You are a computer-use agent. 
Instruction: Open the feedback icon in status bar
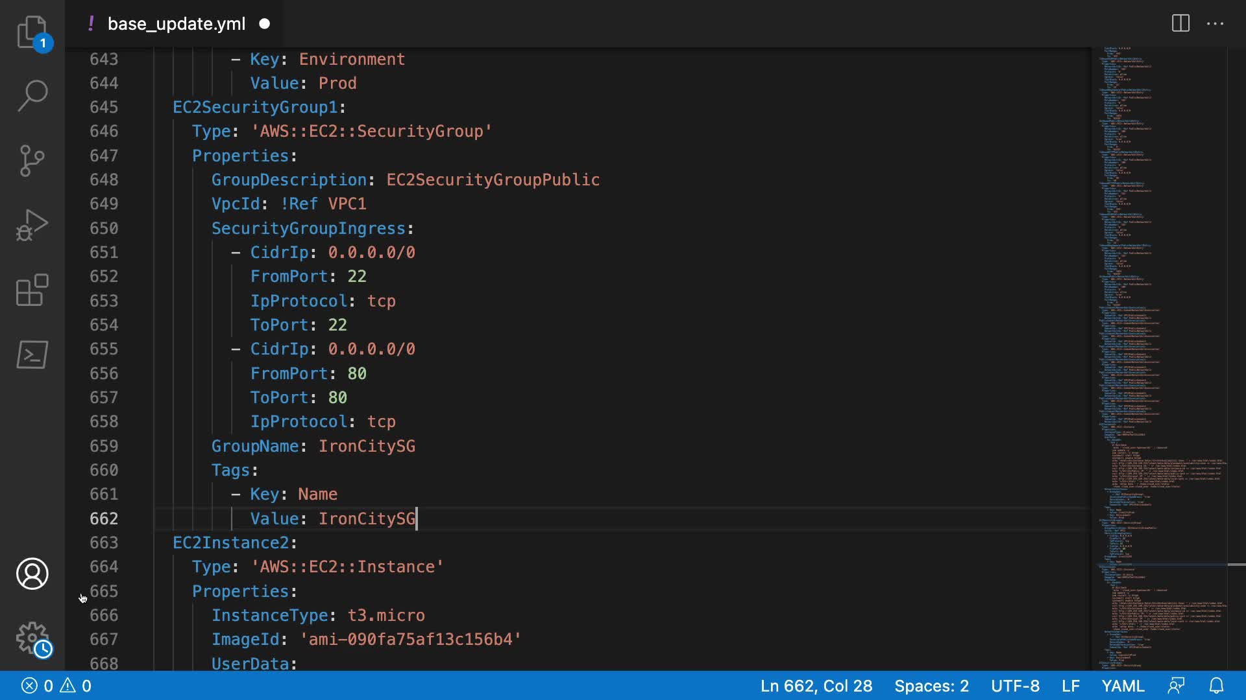pyautogui.click(x=1176, y=686)
